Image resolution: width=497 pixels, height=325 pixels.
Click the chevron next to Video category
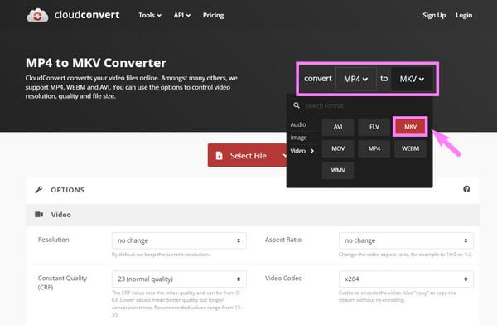pyautogui.click(x=312, y=151)
